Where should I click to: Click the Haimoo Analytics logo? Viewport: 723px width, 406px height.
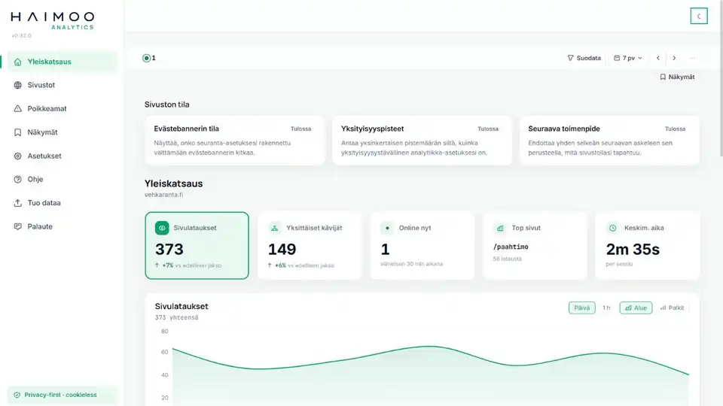(53, 21)
